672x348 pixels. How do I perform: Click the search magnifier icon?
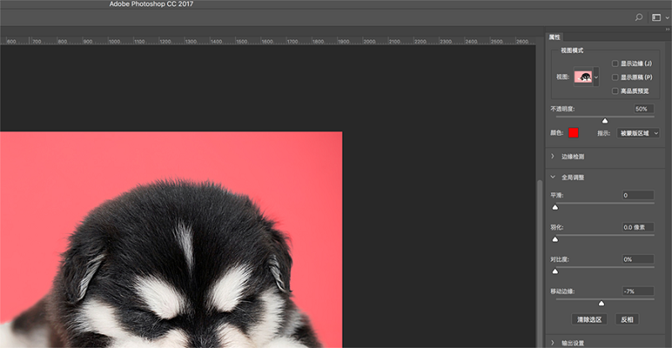point(638,17)
